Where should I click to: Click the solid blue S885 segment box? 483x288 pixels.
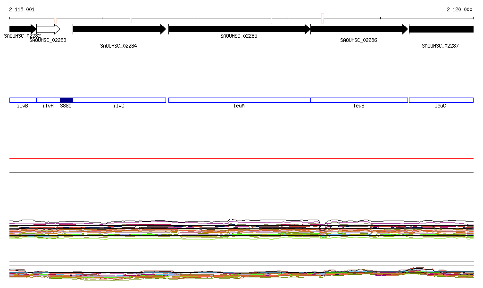click(x=67, y=100)
